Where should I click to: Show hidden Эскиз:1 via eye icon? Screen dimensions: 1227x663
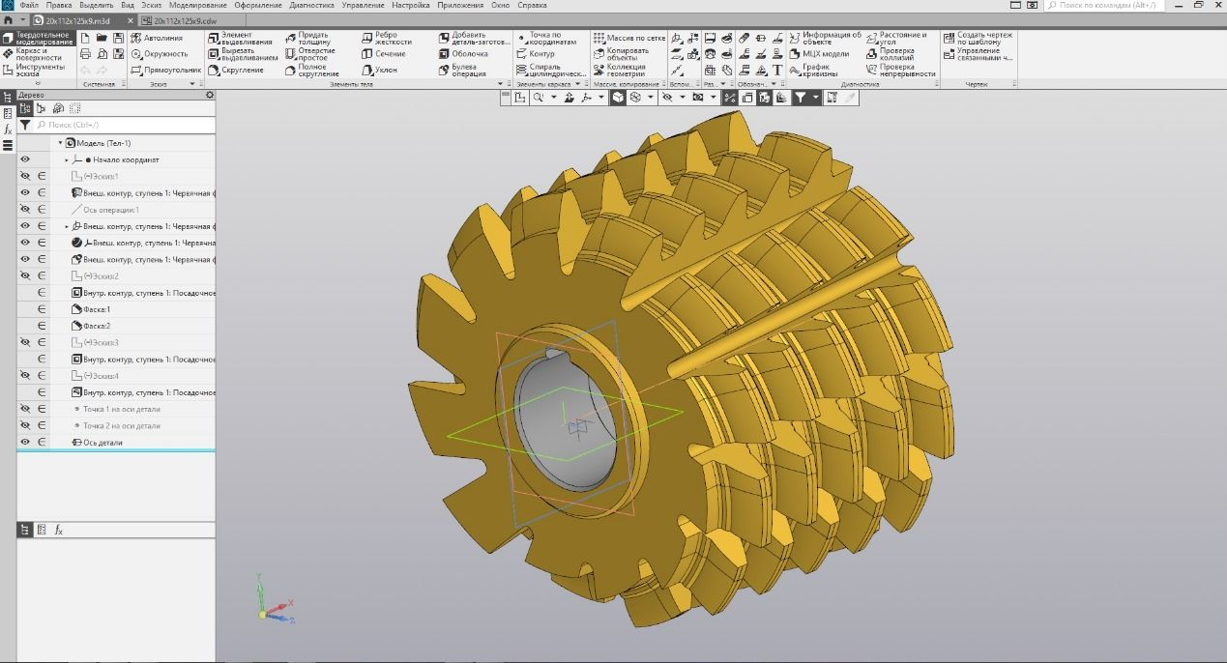tap(25, 176)
